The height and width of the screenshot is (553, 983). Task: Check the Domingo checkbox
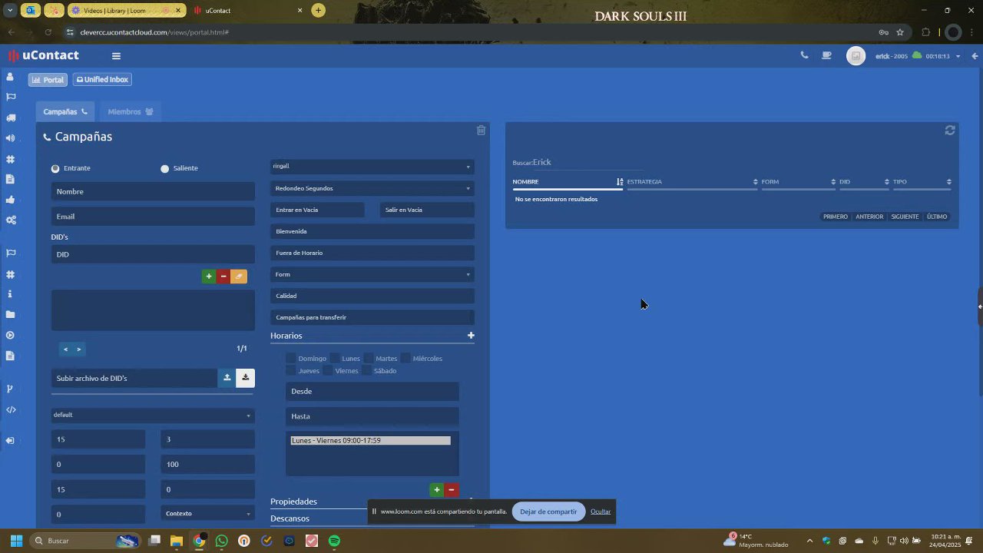tap(291, 358)
